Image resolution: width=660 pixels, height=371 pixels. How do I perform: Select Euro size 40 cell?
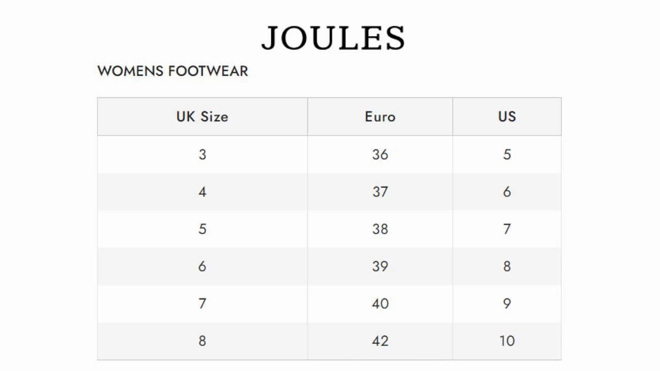(380, 303)
